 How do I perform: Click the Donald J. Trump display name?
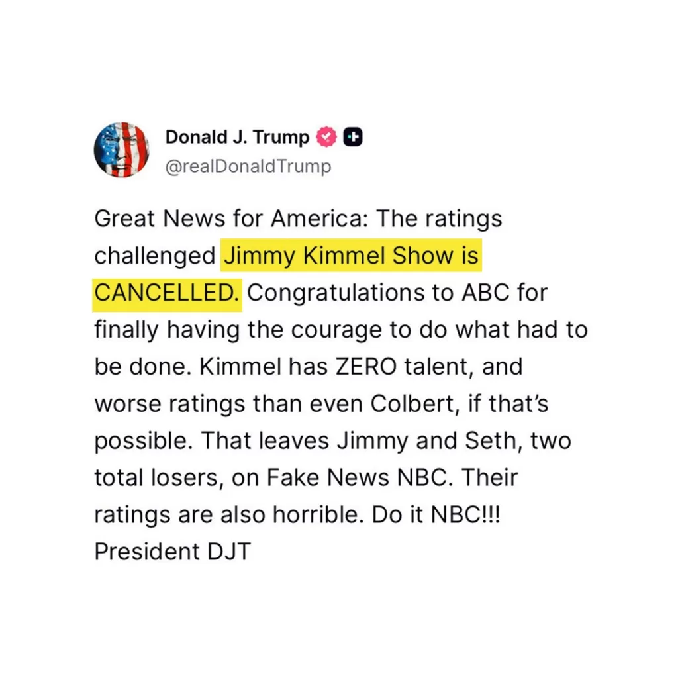tap(237, 138)
